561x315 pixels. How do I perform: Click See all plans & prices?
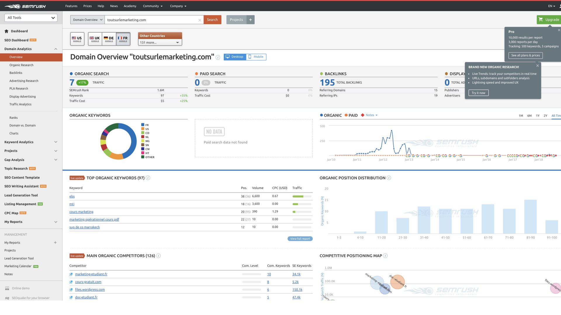coord(525,55)
